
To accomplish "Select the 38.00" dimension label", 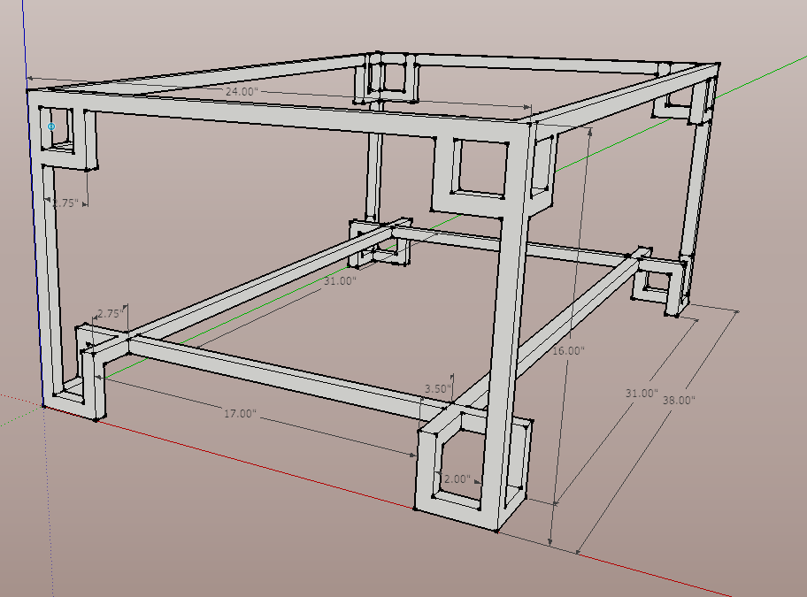I will coord(679,400).
